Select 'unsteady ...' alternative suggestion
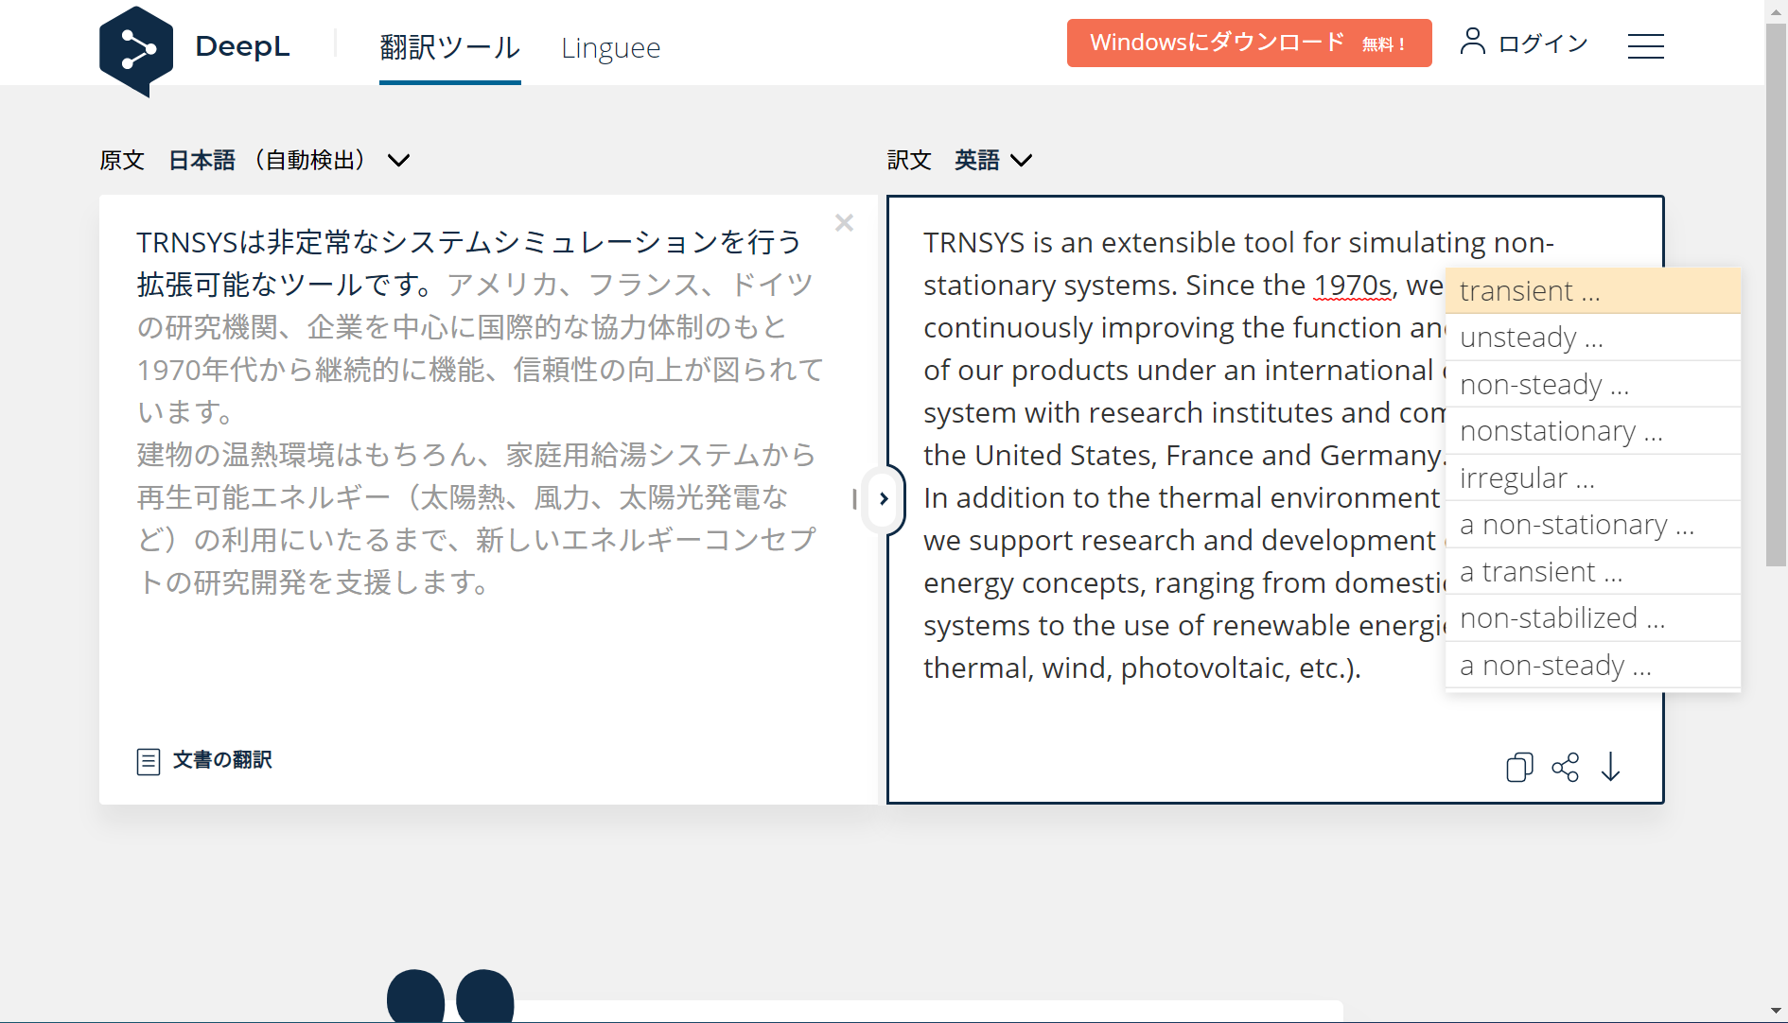Image resolution: width=1788 pixels, height=1023 pixels. (1593, 338)
